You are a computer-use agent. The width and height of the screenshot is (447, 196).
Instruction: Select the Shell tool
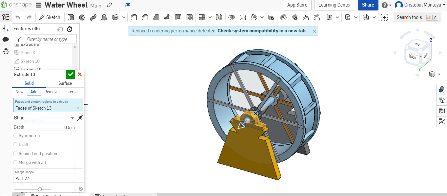[x=178, y=17]
